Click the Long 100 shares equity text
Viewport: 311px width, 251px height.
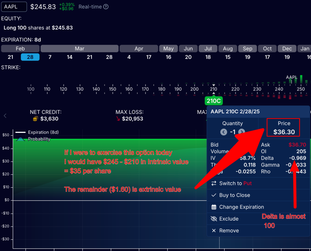(x=38, y=28)
